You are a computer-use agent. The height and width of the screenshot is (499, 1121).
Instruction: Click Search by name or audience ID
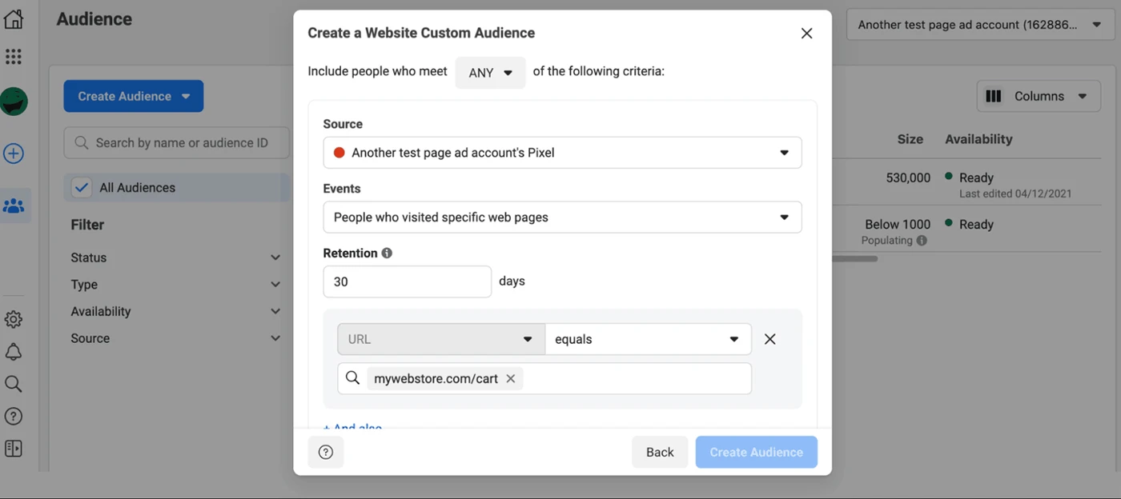177,143
